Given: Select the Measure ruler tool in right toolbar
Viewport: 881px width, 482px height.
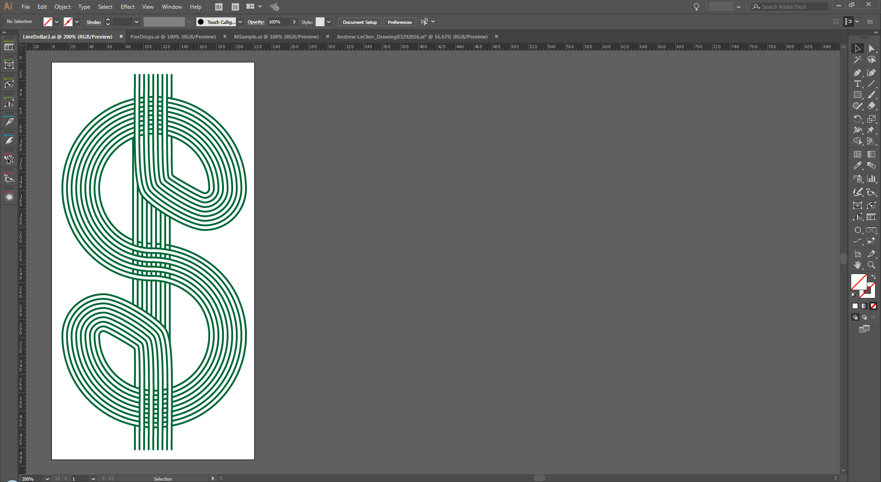Looking at the screenshot, I should 871,217.
